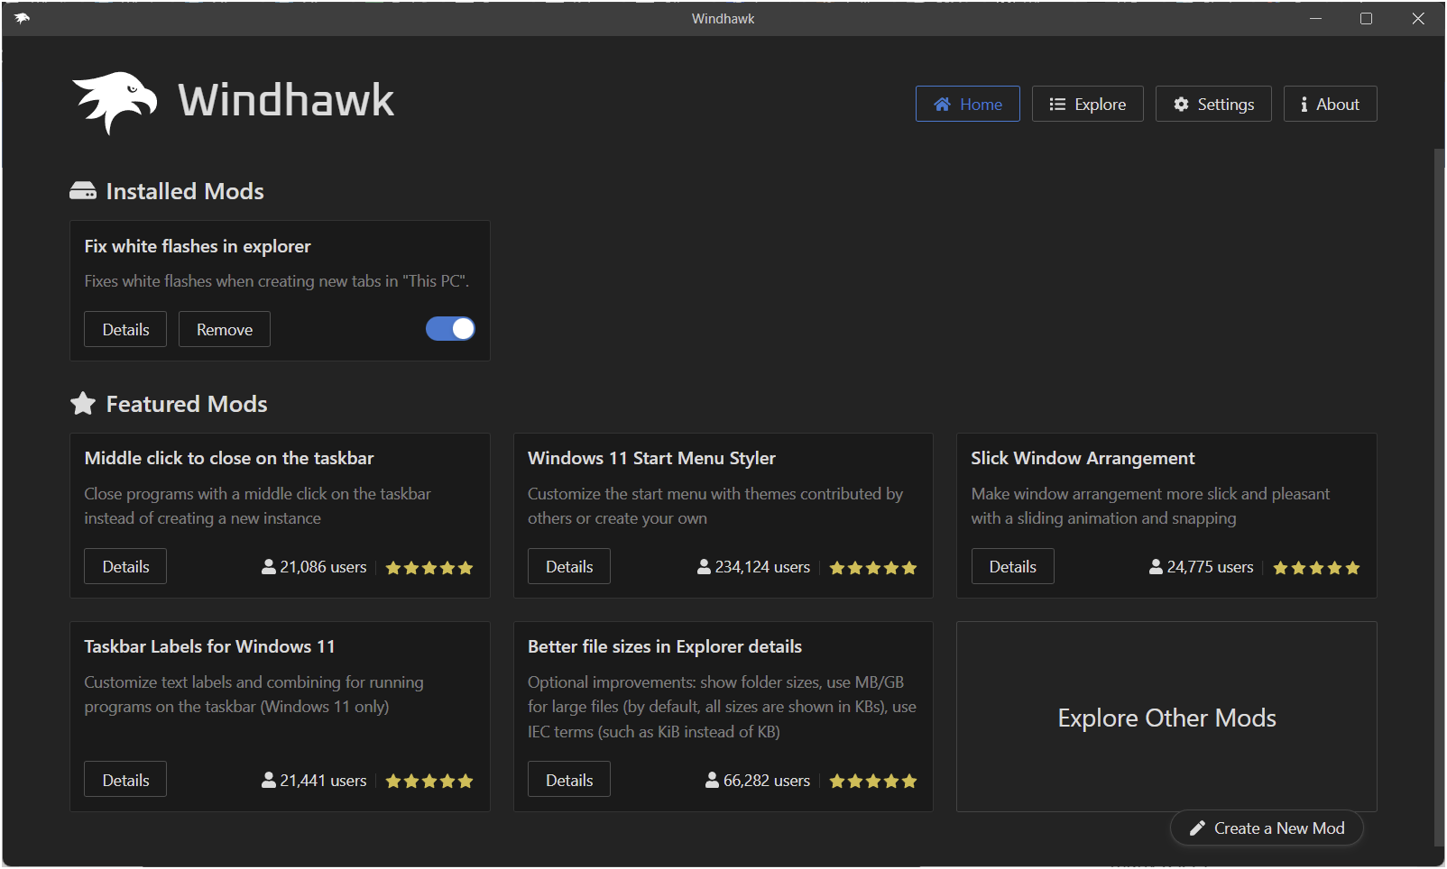
Task: Click Explore Other Mods card
Action: tap(1166, 717)
